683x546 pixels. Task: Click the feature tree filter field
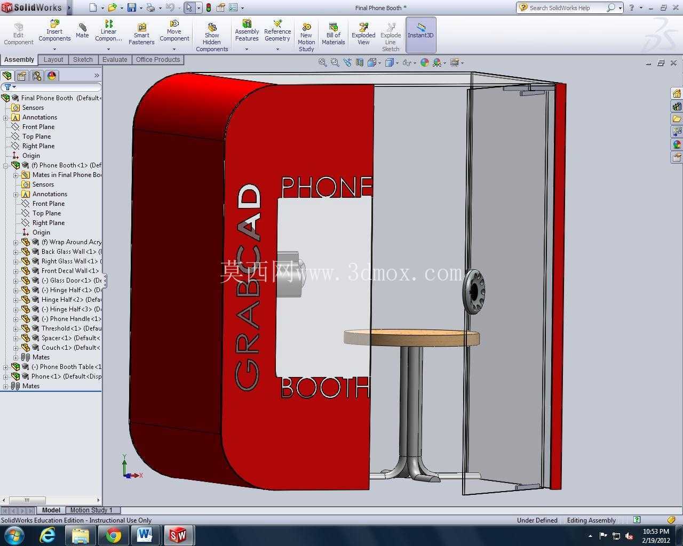[52, 87]
